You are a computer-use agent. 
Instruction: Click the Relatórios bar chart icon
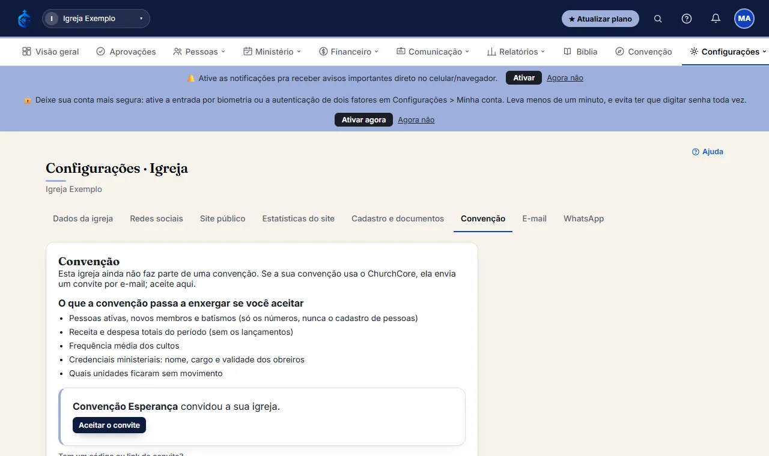491,52
